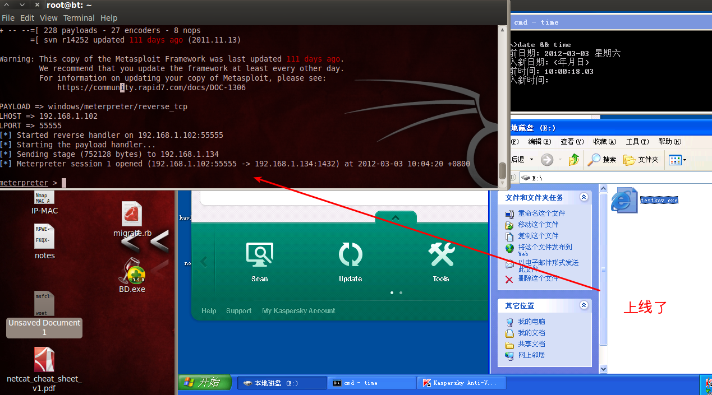Click the cmd - time window title bar
712x395 pixels.
click(611, 22)
